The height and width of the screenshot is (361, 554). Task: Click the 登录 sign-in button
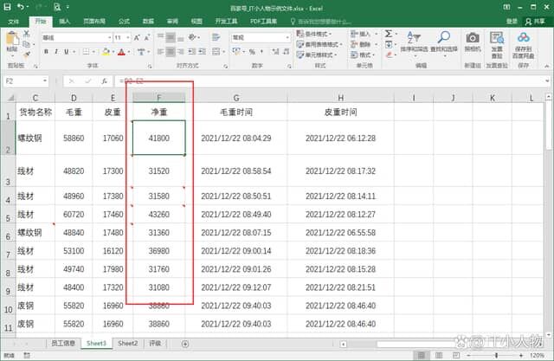tap(512, 21)
